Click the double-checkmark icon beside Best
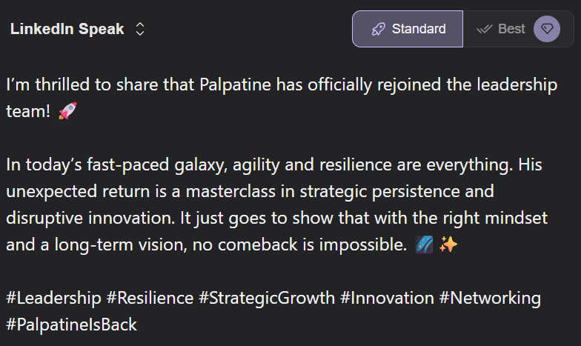 [x=485, y=30]
